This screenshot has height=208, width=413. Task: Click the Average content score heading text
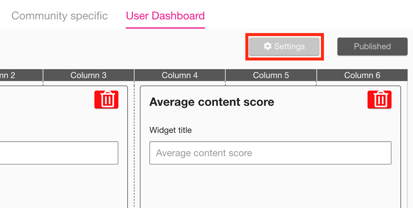212,102
